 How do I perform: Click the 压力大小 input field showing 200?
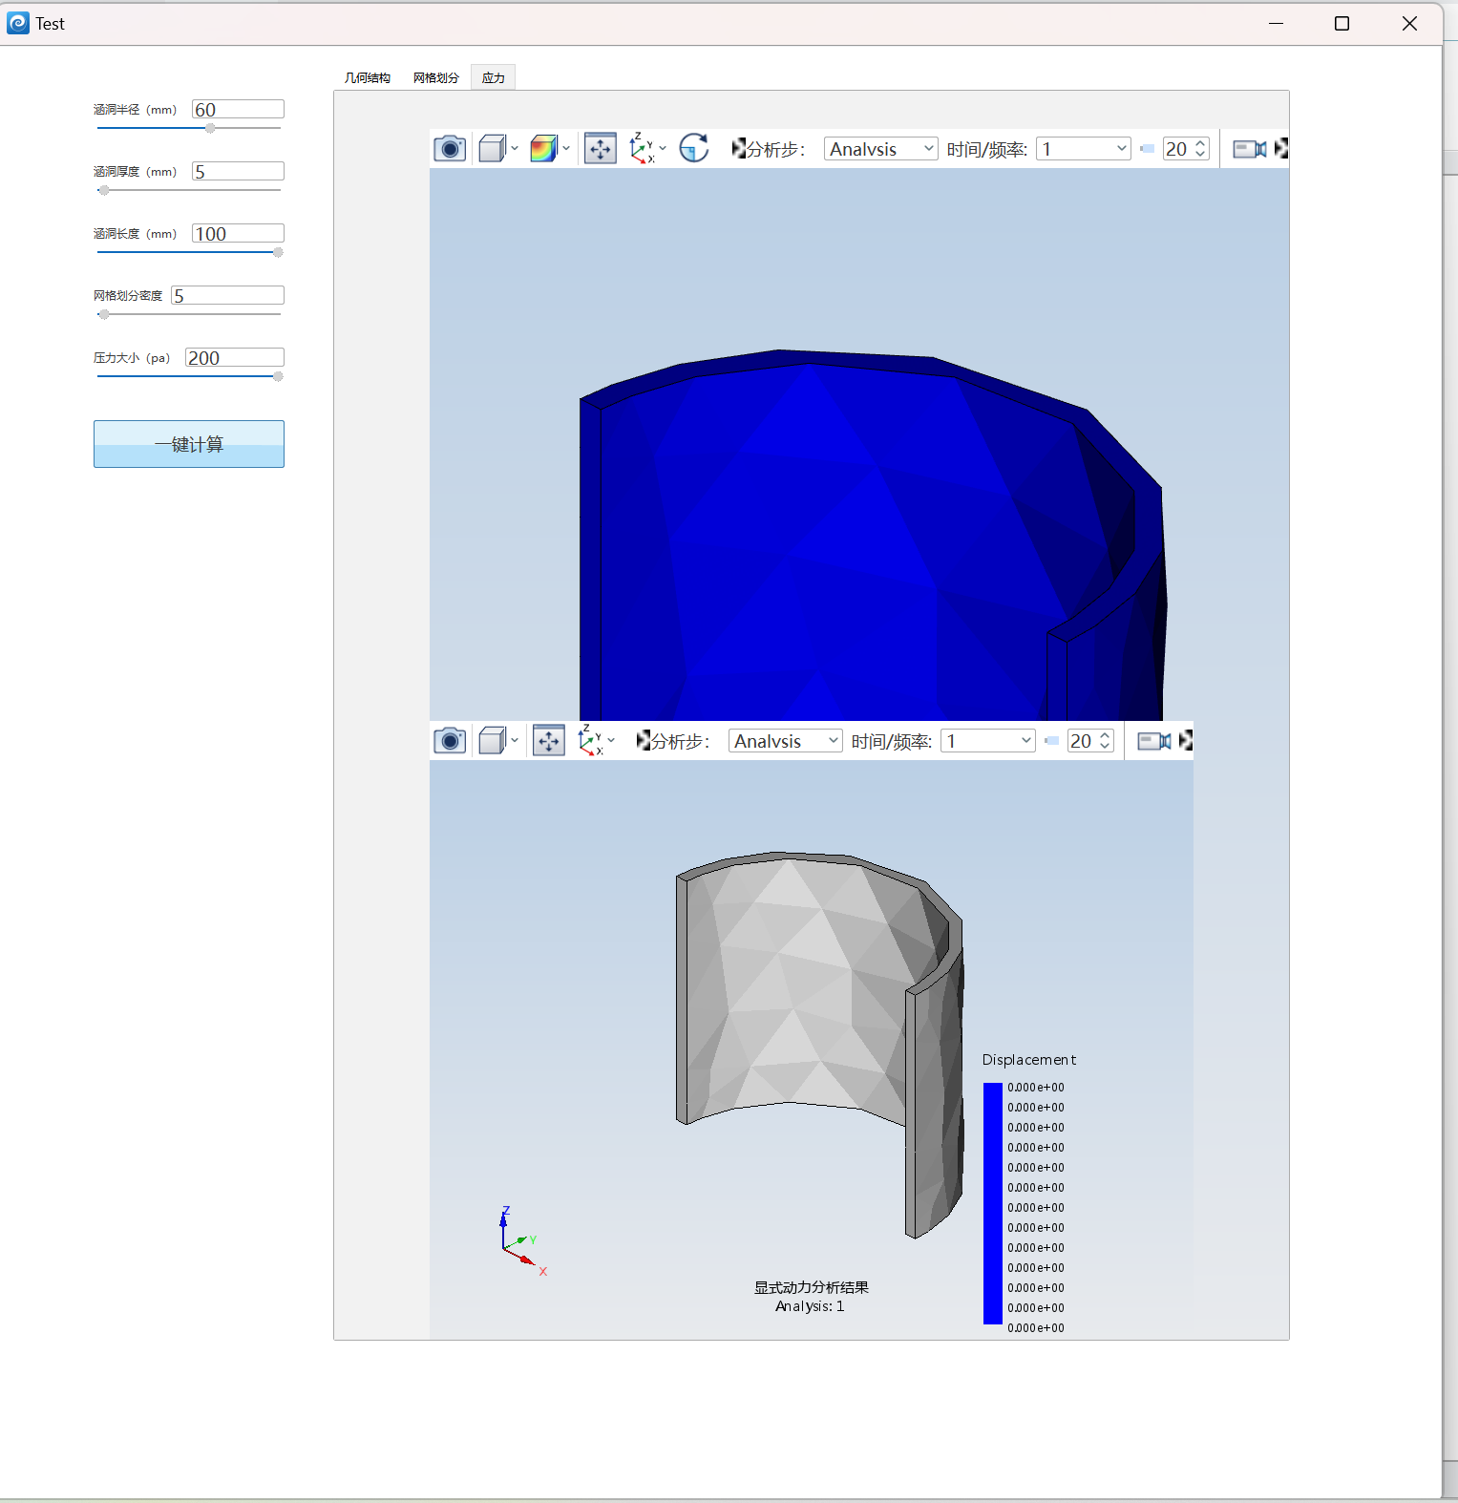235,358
